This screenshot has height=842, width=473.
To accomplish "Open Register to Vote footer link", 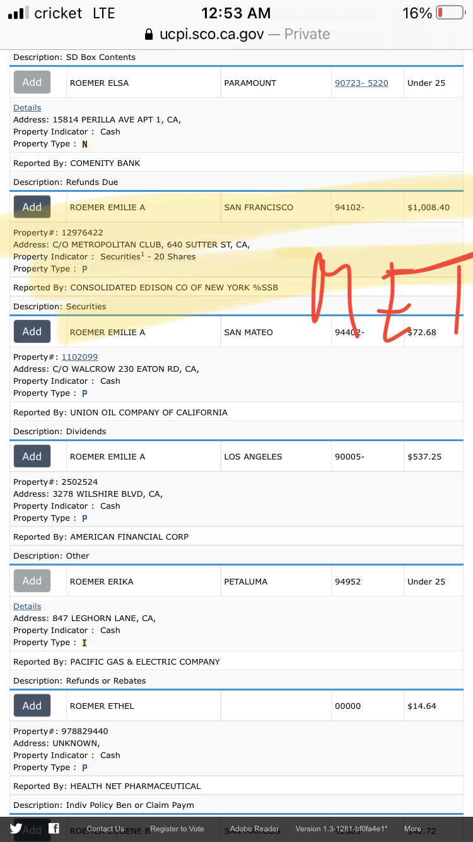I will coord(177,829).
